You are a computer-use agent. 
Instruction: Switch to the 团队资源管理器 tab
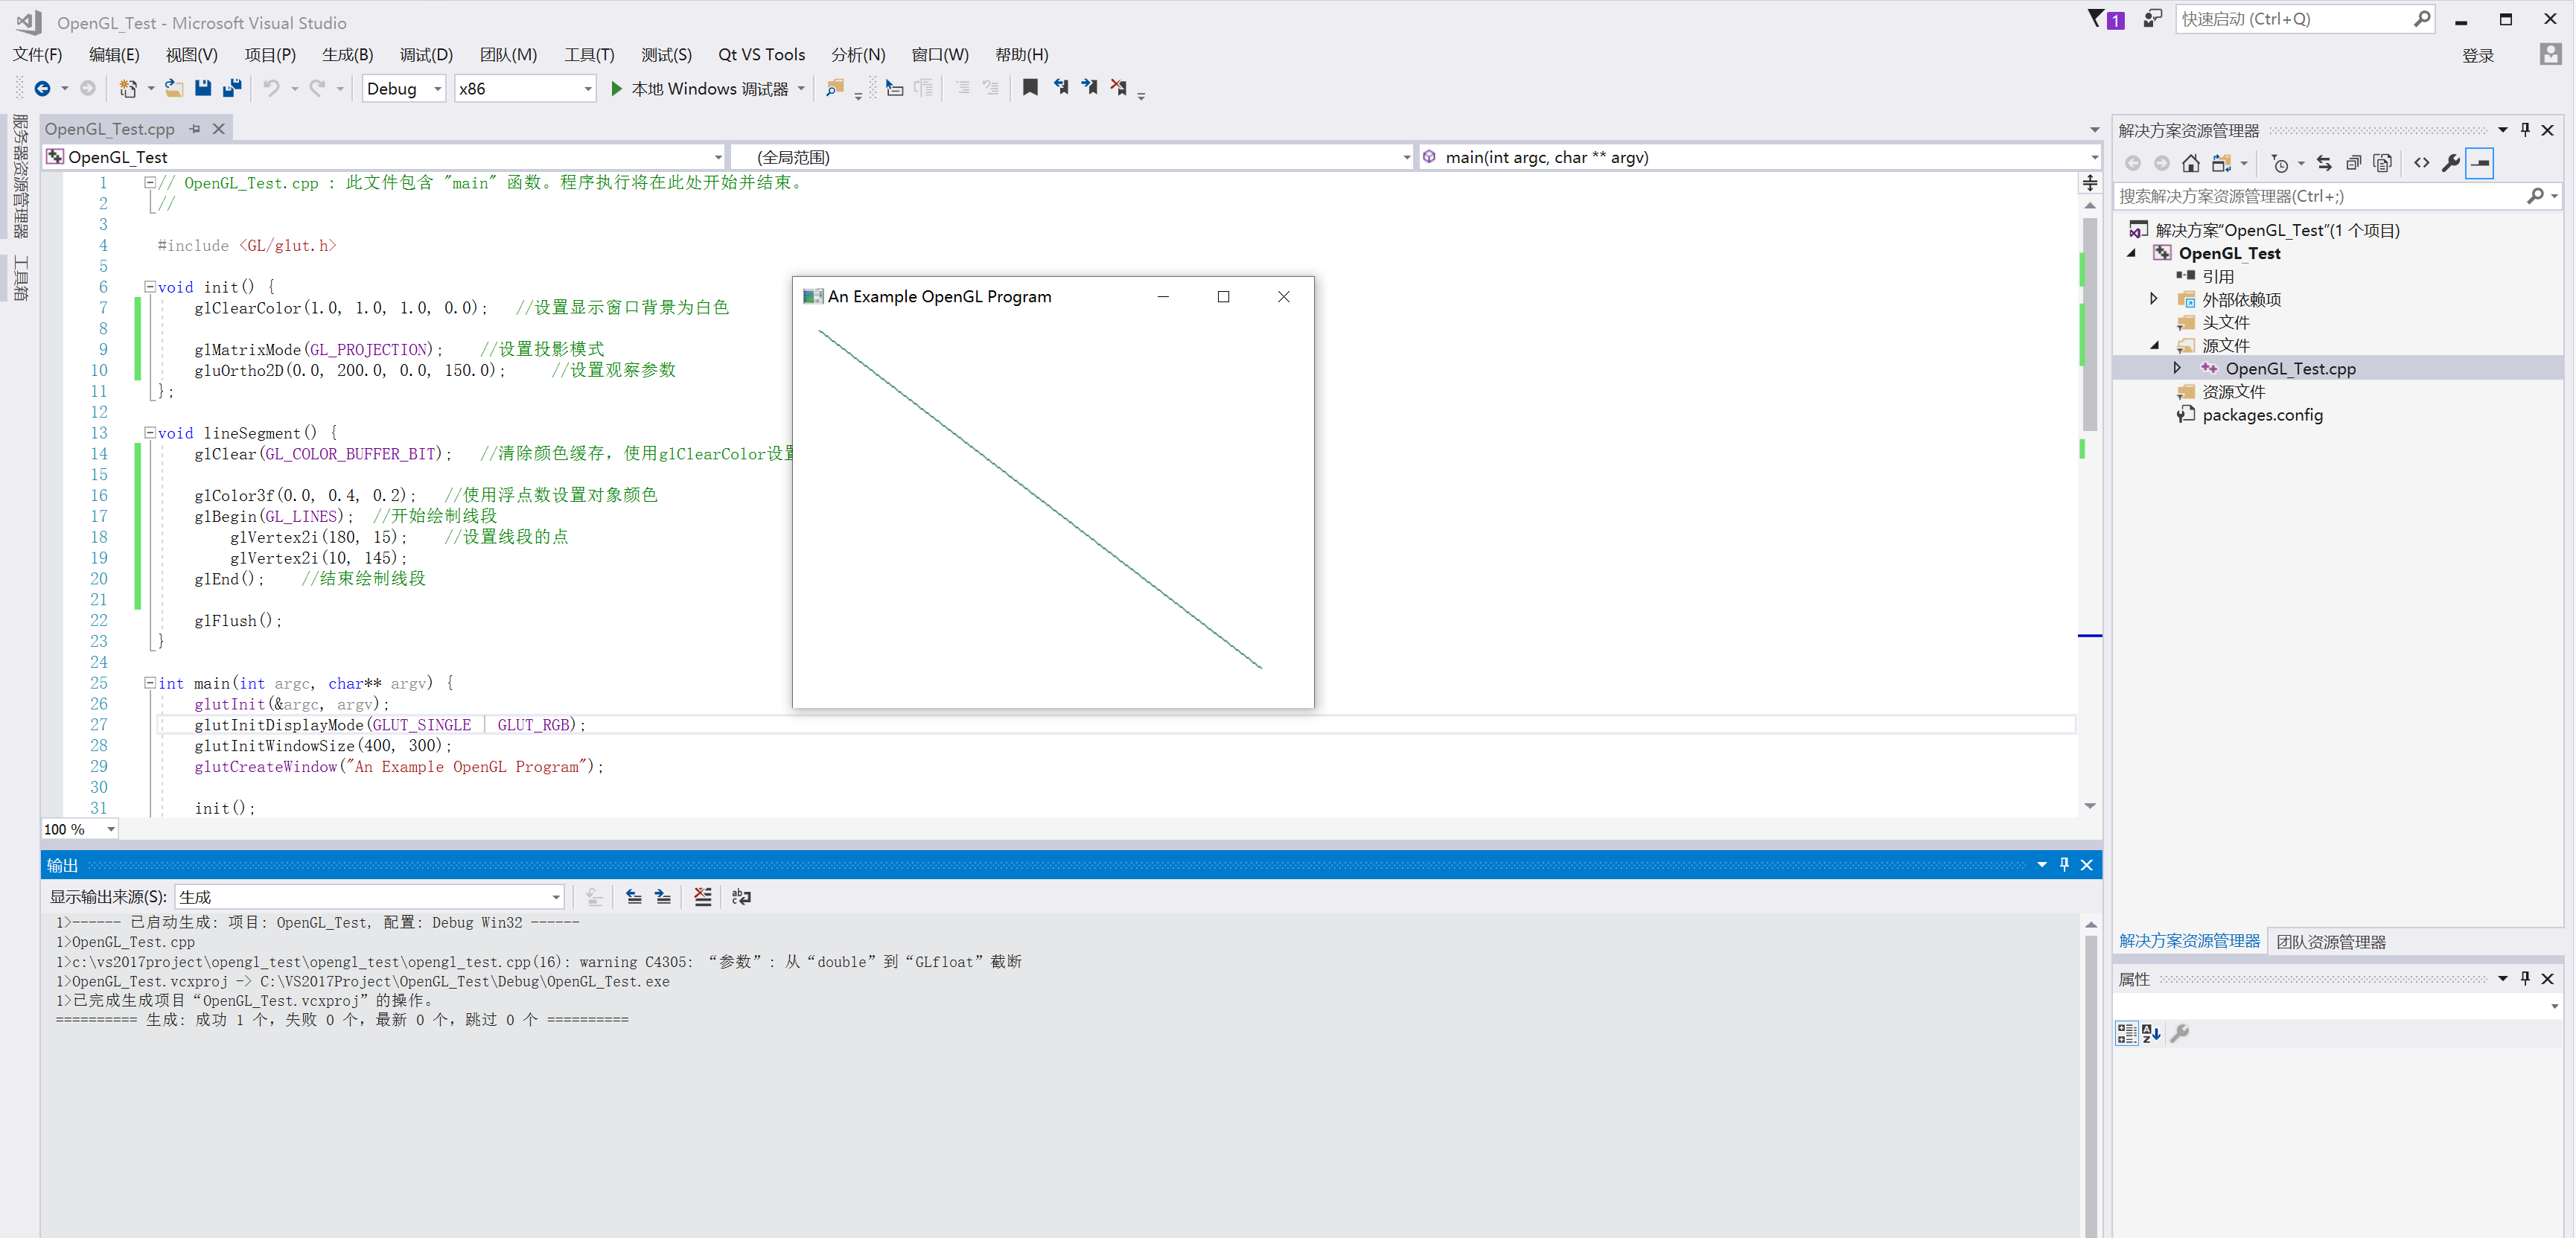(2330, 941)
